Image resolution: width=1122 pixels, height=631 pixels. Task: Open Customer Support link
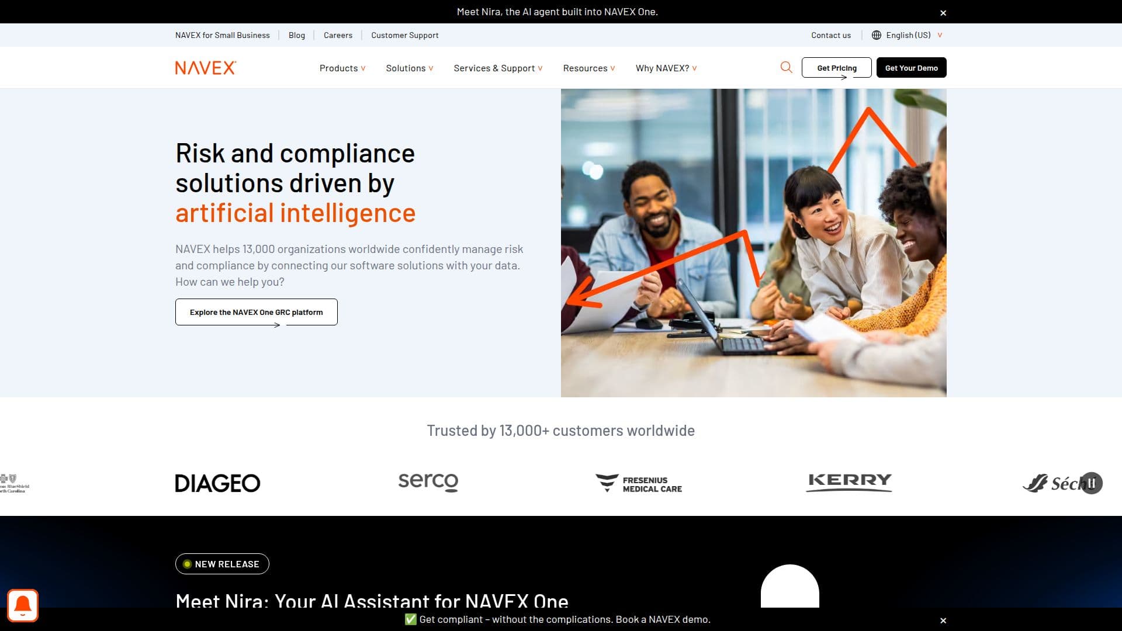(x=404, y=35)
